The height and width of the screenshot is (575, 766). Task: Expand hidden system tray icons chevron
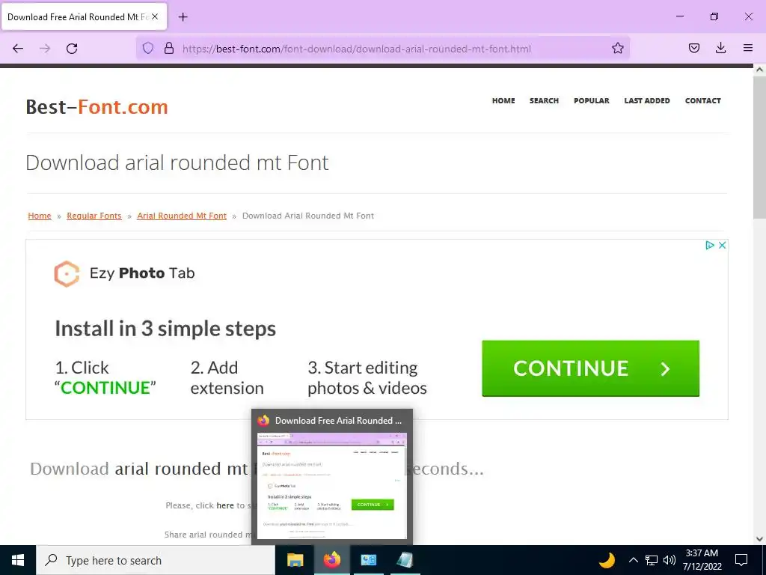tap(633, 560)
